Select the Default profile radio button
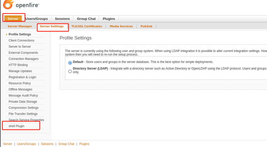 (x=70, y=63)
